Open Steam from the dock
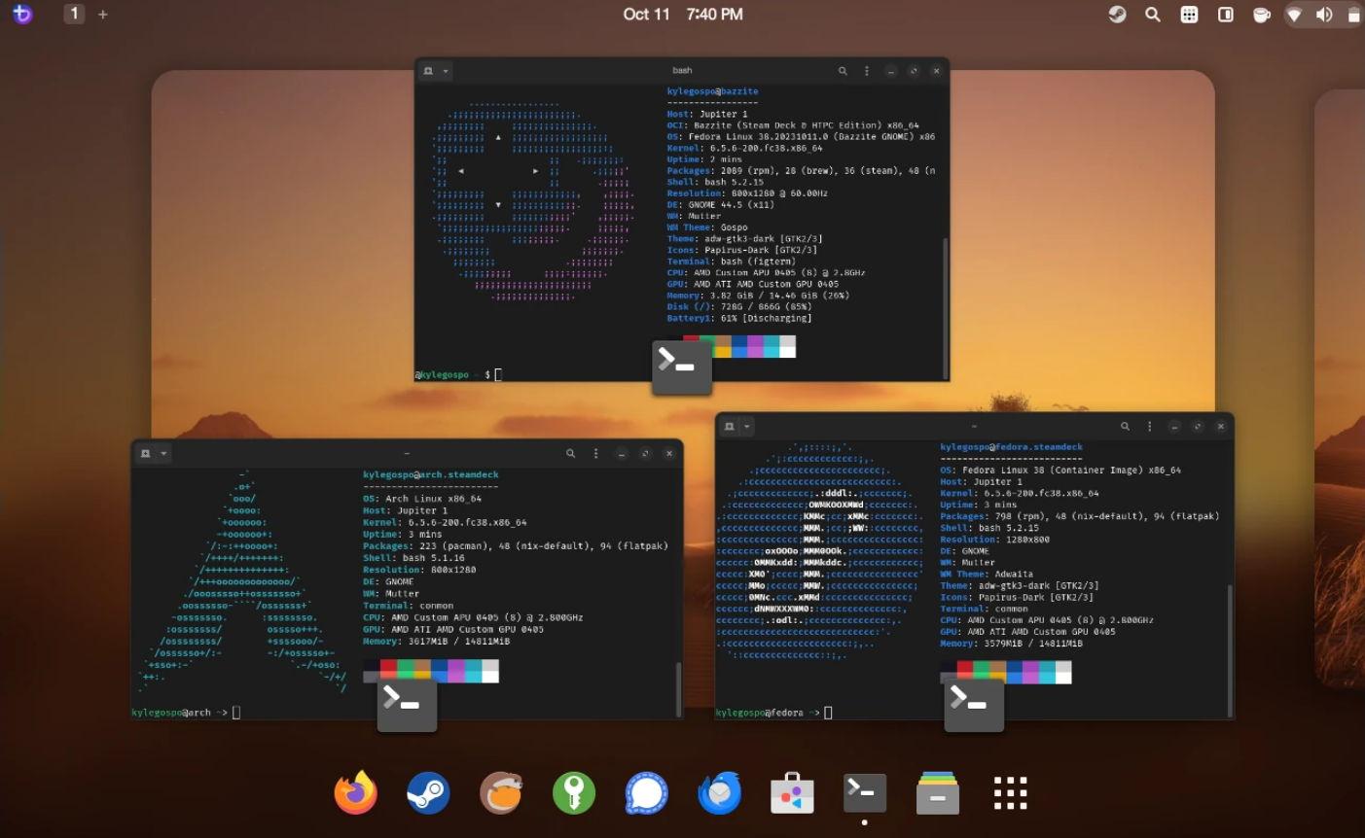 click(x=428, y=793)
